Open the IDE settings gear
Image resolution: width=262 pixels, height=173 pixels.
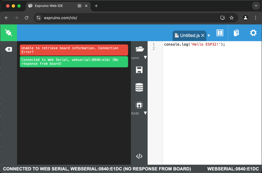(253, 33)
